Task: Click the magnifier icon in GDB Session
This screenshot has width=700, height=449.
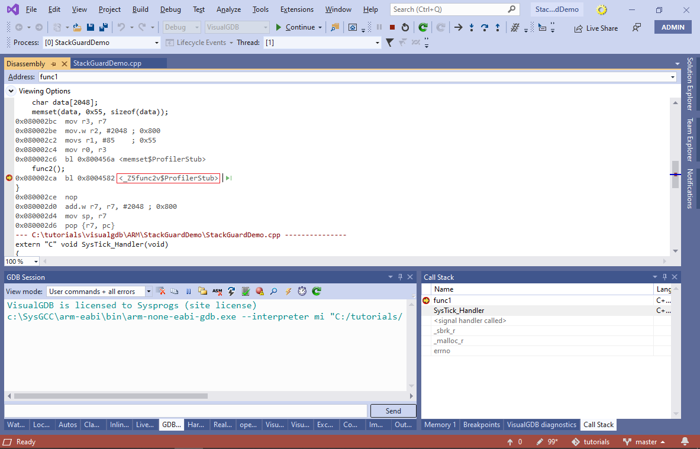Action: 273,291
